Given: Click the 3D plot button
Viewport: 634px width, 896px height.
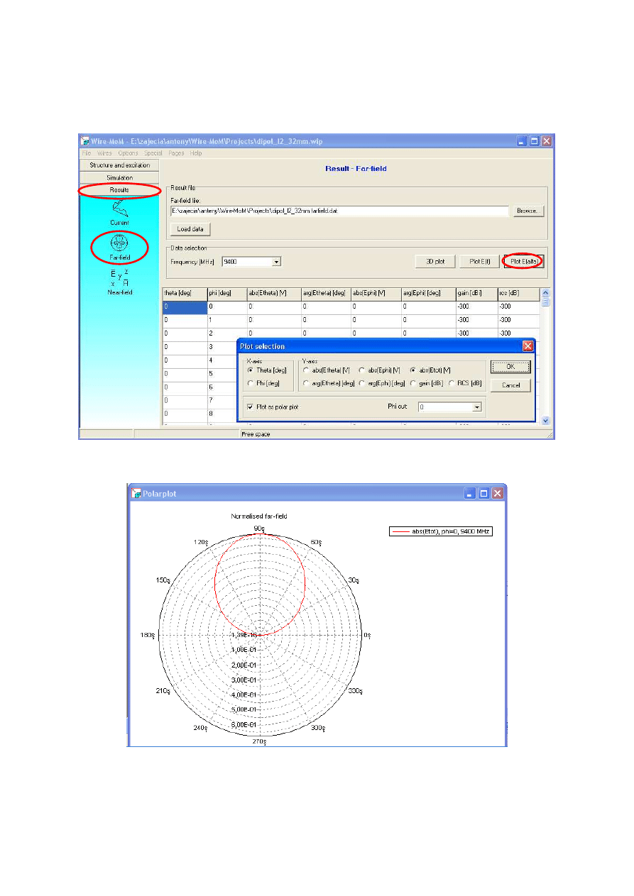Looking at the screenshot, I should 434,262.
